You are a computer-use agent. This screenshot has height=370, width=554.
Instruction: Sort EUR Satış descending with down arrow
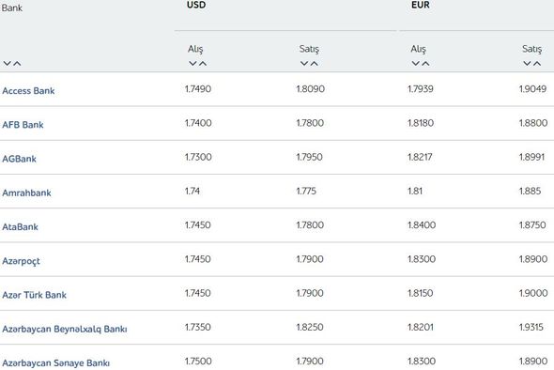(x=527, y=64)
